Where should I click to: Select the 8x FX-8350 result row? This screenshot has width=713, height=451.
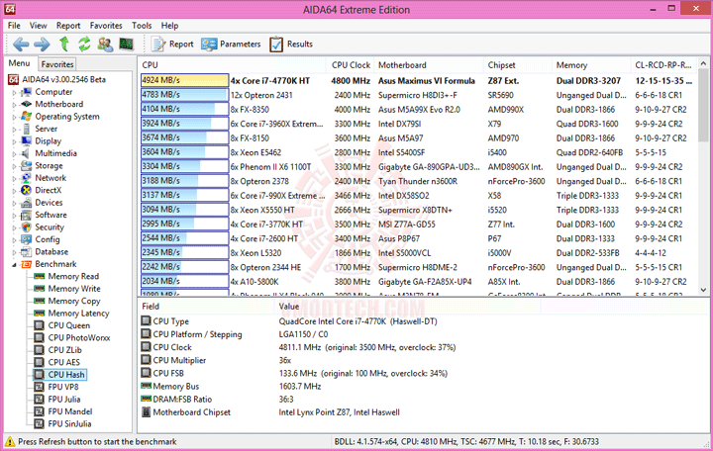418,110
